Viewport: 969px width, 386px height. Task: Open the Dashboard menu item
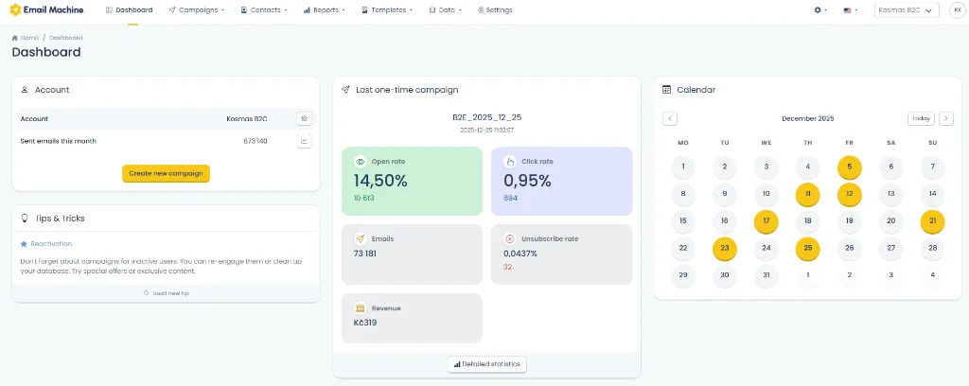[x=129, y=9]
